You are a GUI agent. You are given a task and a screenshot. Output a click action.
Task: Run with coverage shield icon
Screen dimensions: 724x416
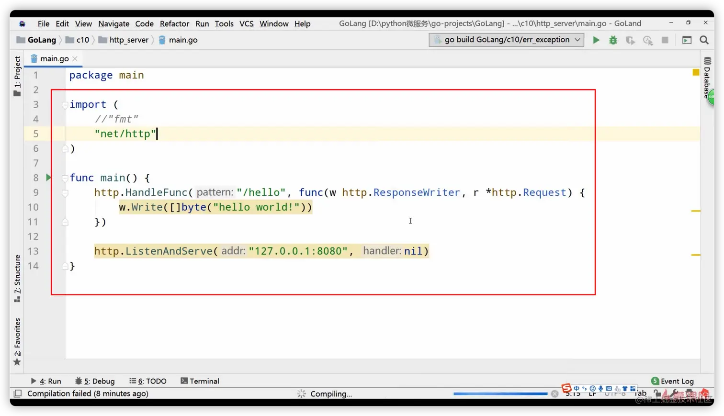click(631, 40)
